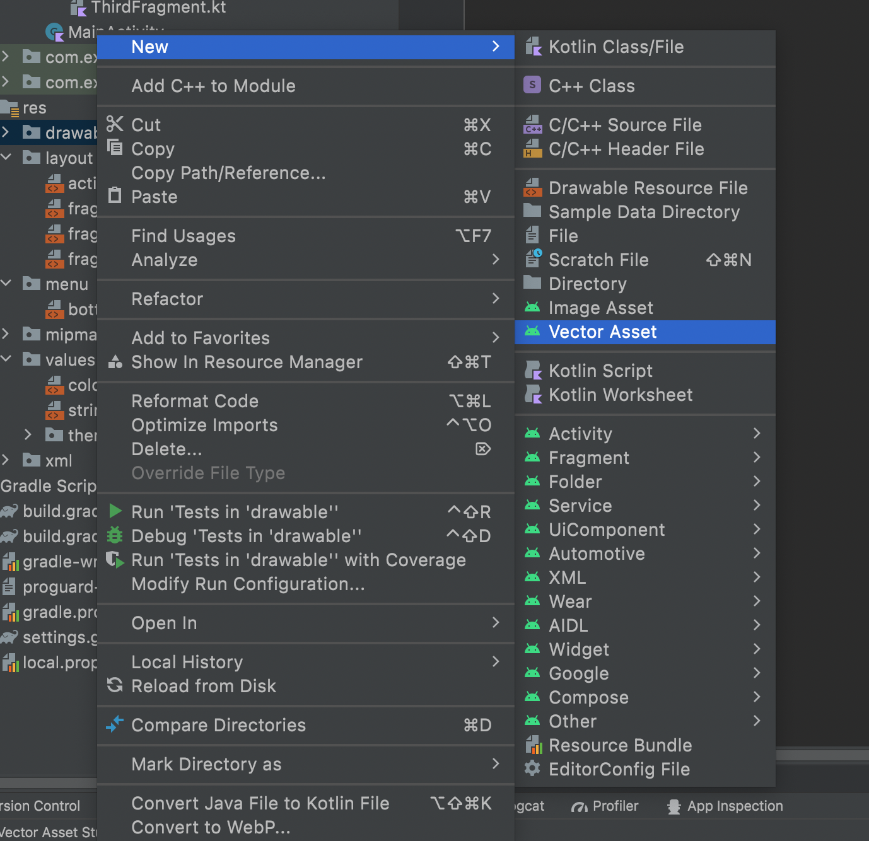The image size is (869, 841).
Task: Open the Widget submenu entry
Action: tap(645, 649)
